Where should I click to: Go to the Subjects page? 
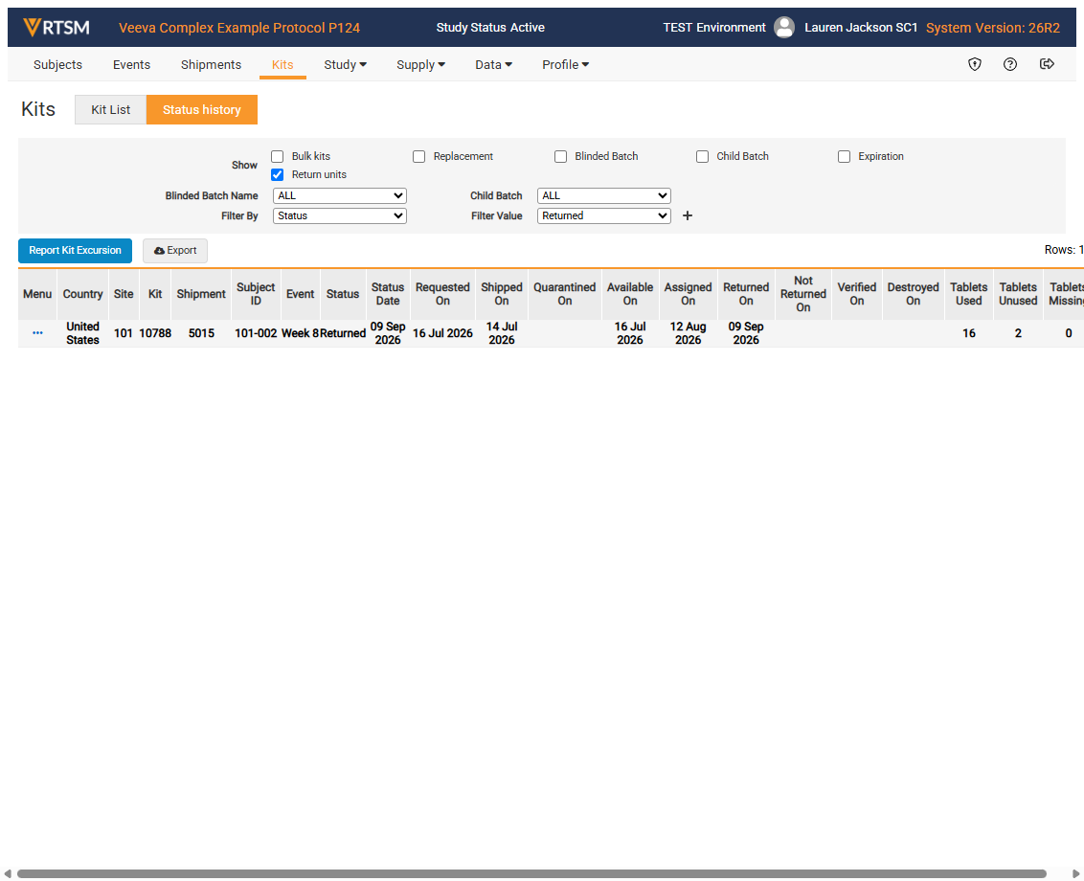pos(57,64)
